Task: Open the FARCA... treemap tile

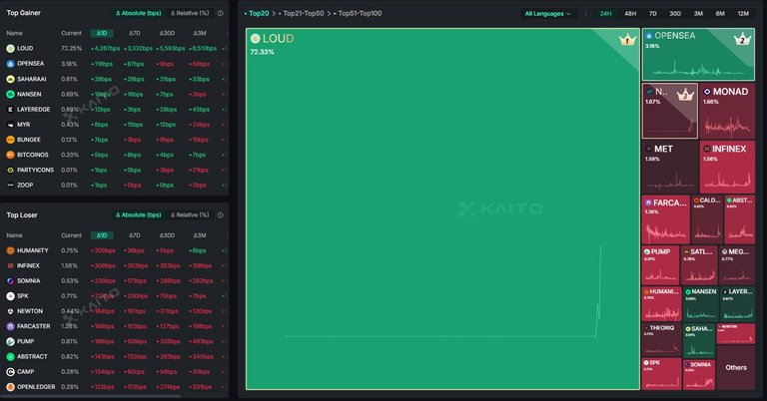Action: [x=666, y=219]
